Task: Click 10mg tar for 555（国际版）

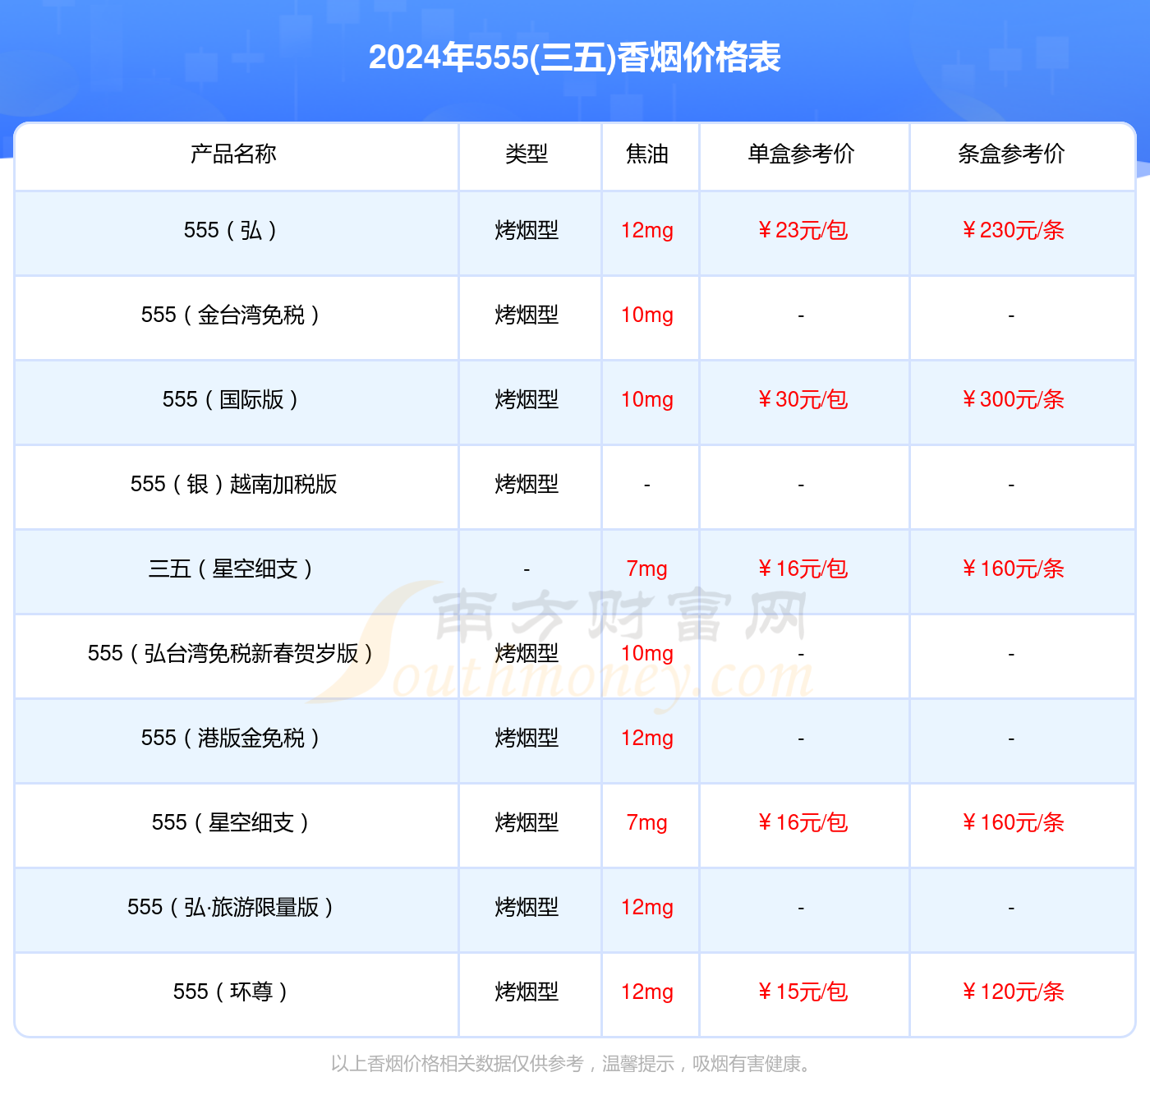Action: pyautogui.click(x=647, y=399)
